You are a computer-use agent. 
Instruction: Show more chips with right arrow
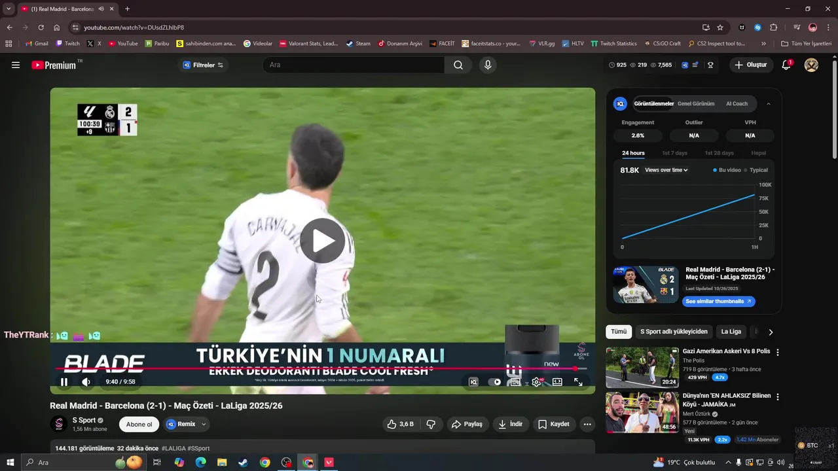[x=771, y=332]
